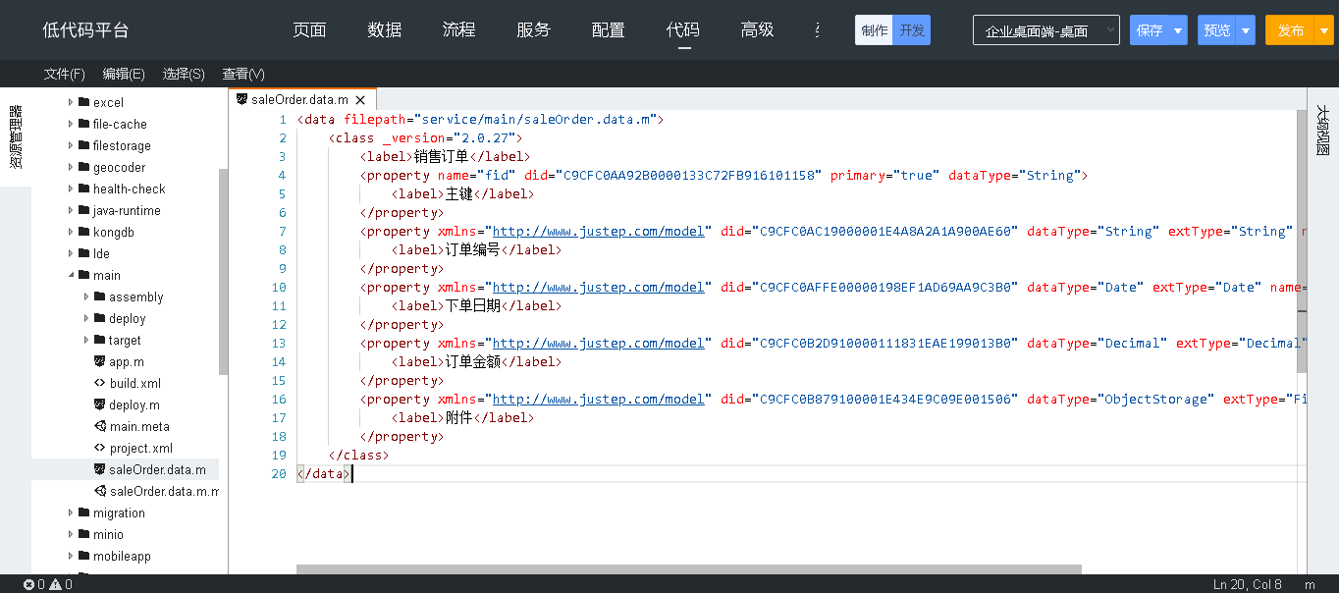Open app.m file via its icon

point(99,361)
